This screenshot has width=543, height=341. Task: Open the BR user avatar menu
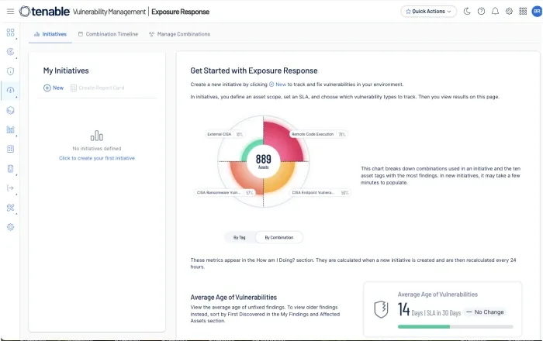click(x=537, y=12)
